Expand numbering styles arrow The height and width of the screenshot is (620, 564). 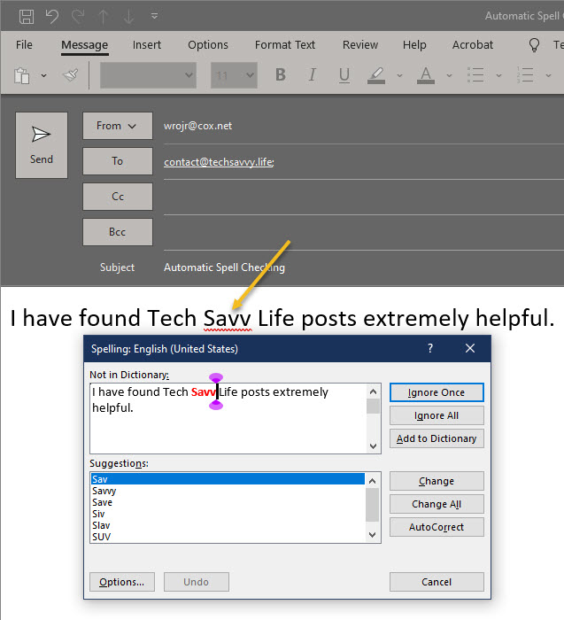pyautogui.click(x=548, y=75)
